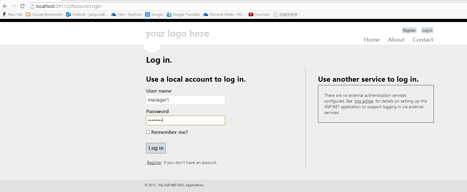The height and width of the screenshot is (192, 467).
Task: Open the Personal (Web) bookmark
Action: 224,14
